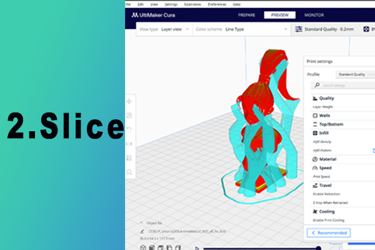Click the 3D view cube icon

click(x=142, y=247)
